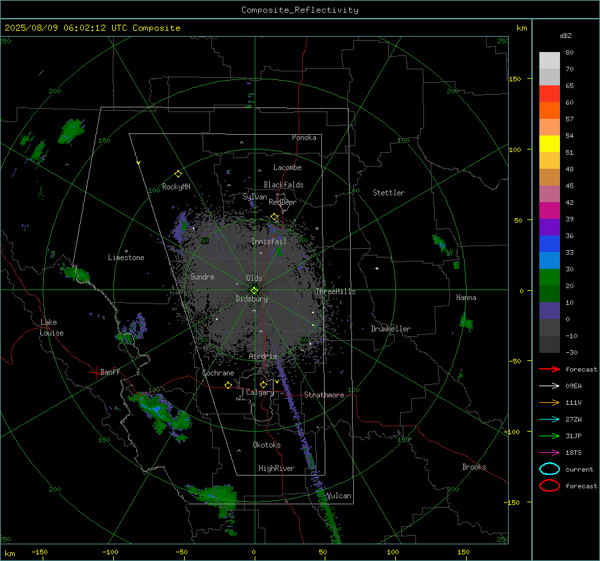The width and height of the screenshot is (600, 561).
Task: Click the red forecast arrow legend icon
Action: [549, 369]
